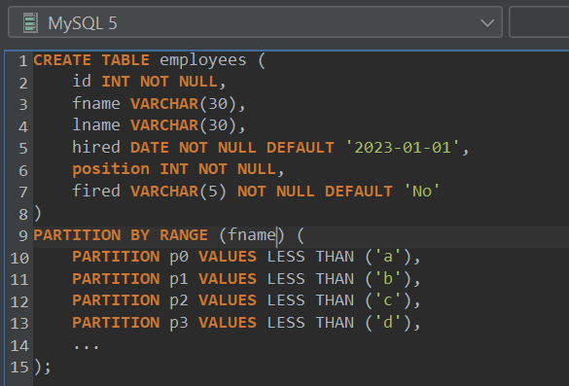569x386 pixels.
Task: Click 'TABLE' keyword on line 1
Action: [x=125, y=60]
